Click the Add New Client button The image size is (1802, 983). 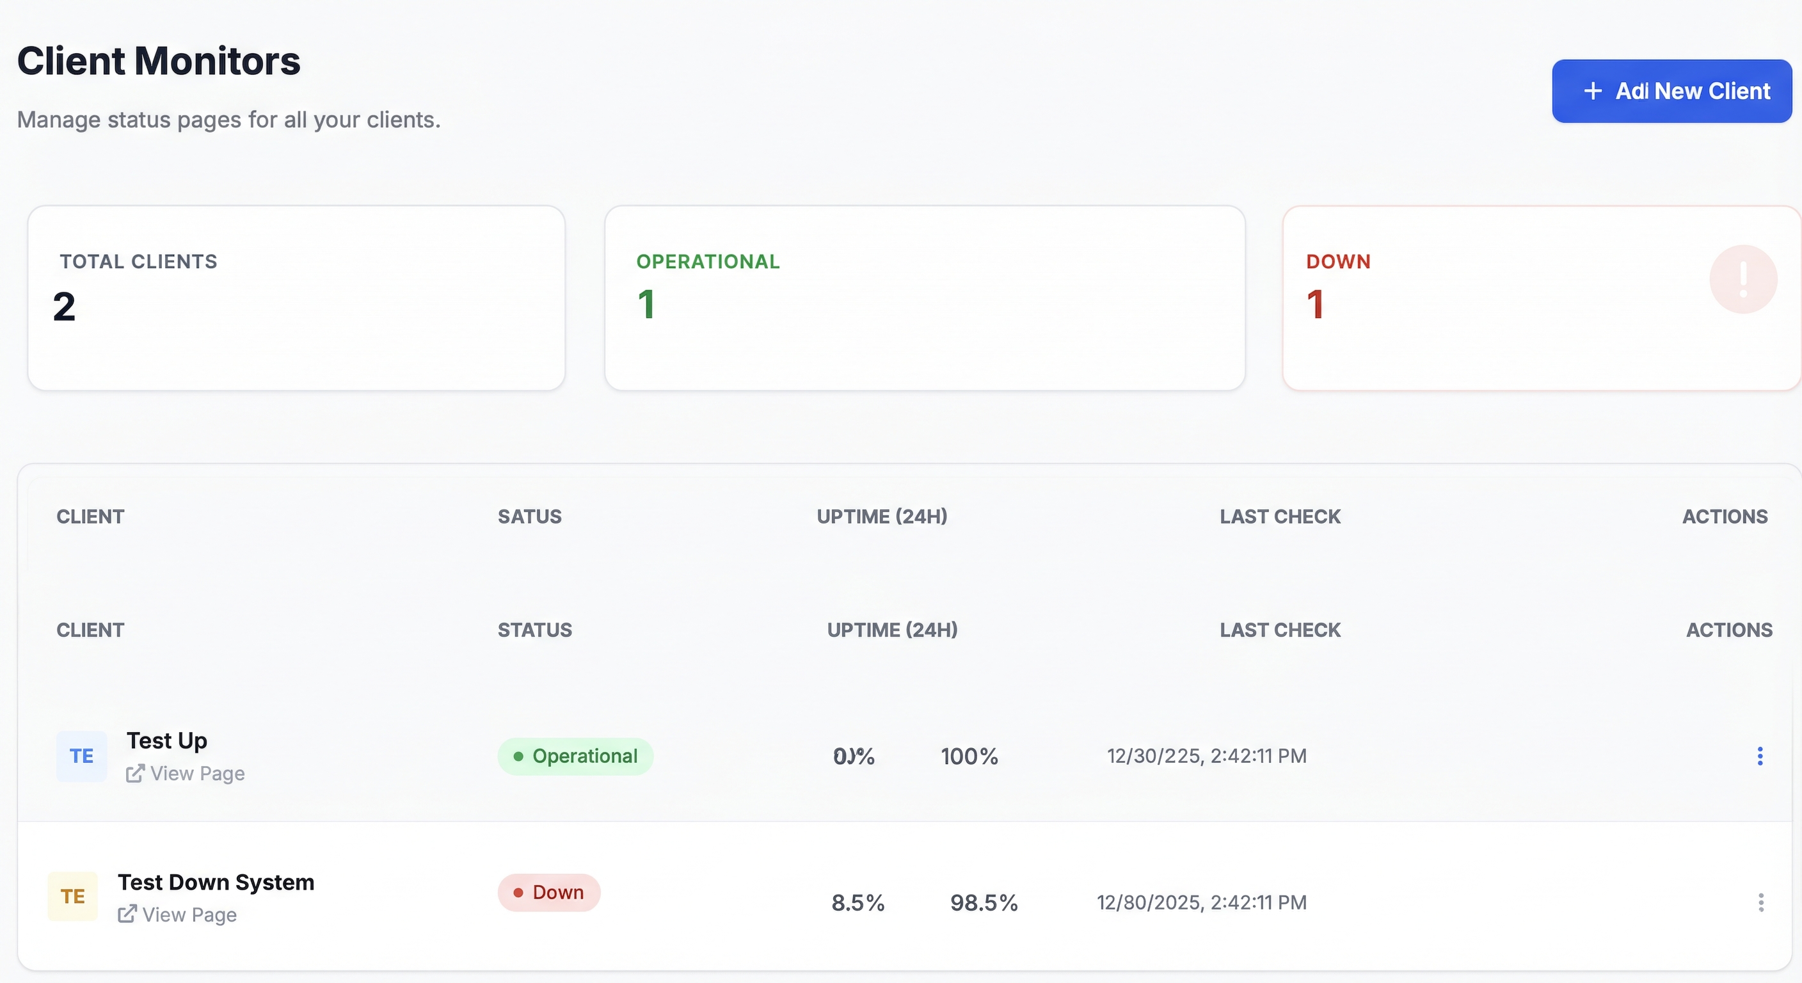1671,91
